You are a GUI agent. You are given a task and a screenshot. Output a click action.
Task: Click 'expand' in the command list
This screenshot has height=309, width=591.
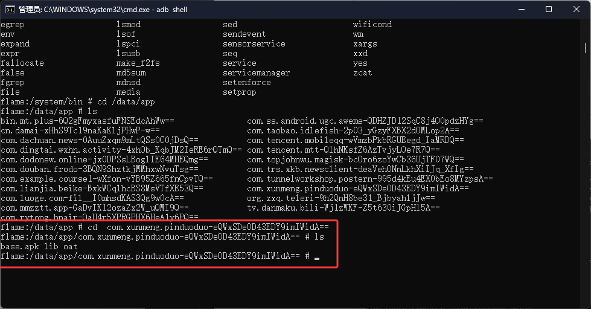[15, 44]
